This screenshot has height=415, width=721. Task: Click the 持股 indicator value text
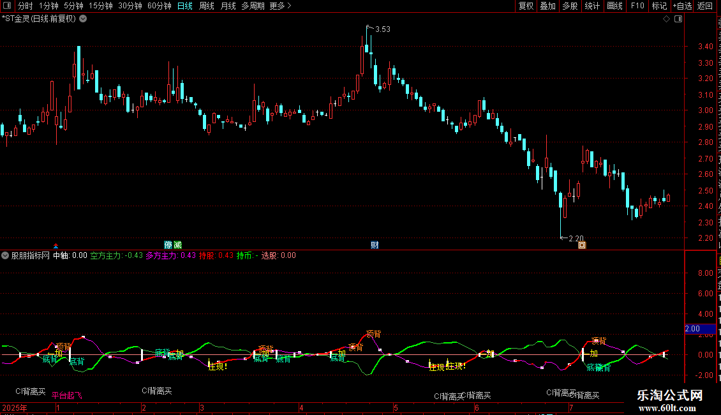click(216, 255)
